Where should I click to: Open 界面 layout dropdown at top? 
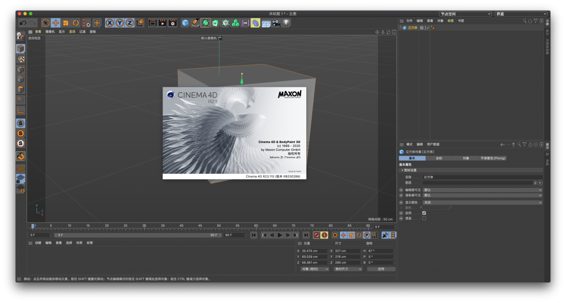521,14
